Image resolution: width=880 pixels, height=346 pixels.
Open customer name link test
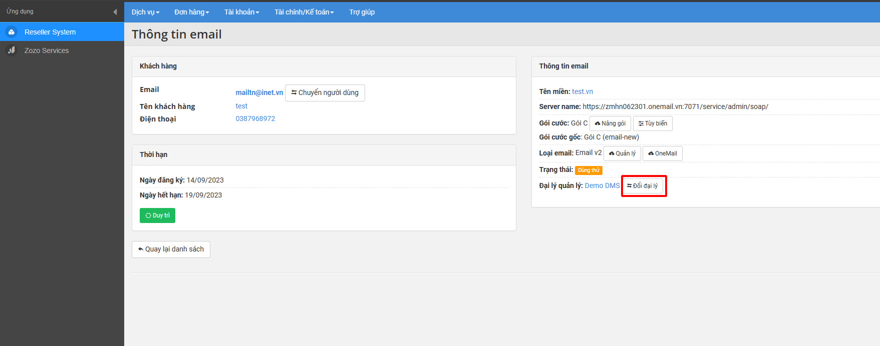pyautogui.click(x=241, y=106)
